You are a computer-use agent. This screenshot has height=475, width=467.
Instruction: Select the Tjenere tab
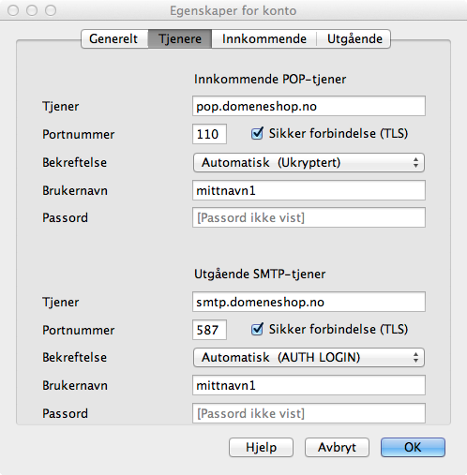point(180,39)
